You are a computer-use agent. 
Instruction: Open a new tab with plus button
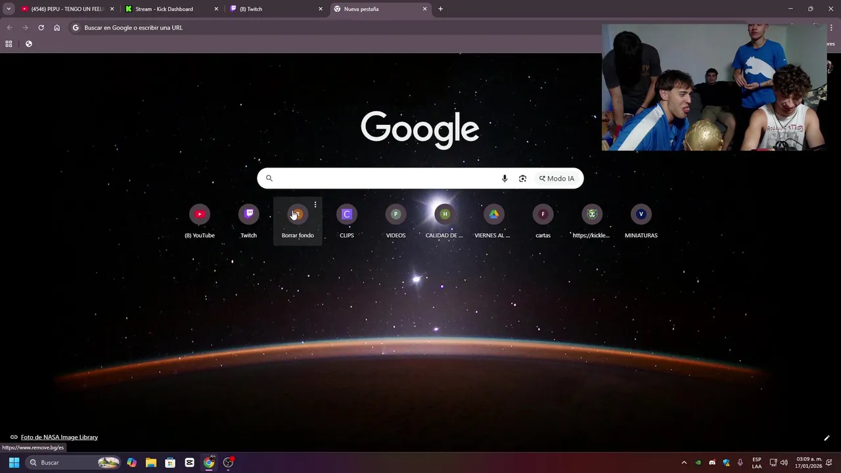pyautogui.click(x=440, y=9)
